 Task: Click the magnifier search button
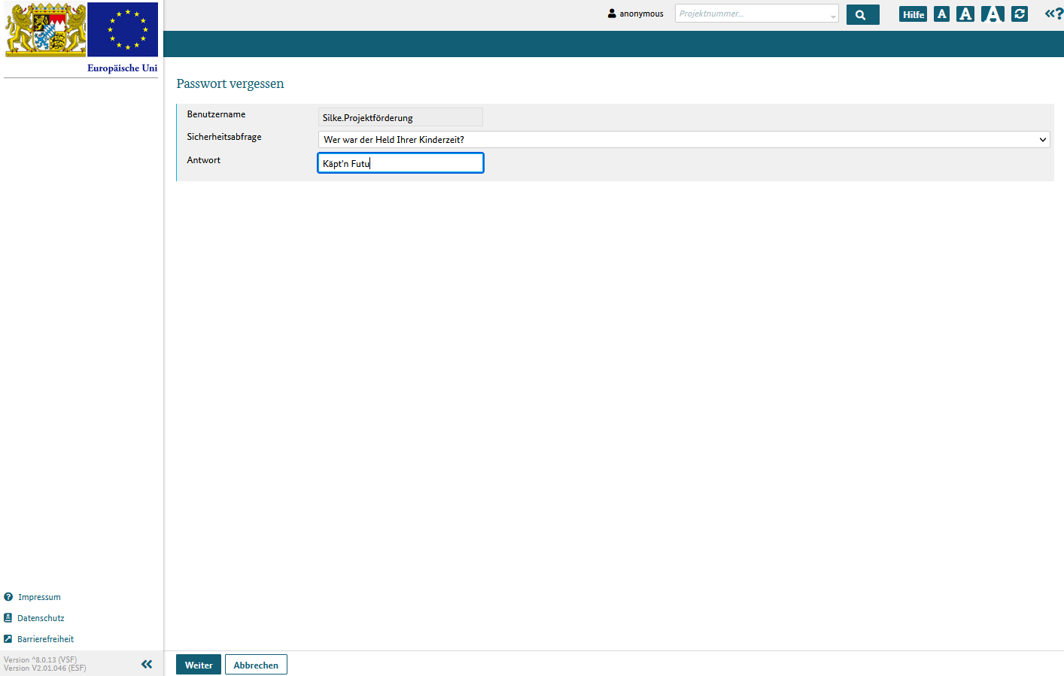[x=862, y=14]
